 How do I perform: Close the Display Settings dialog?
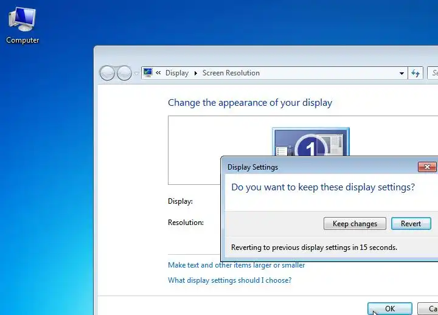427,167
